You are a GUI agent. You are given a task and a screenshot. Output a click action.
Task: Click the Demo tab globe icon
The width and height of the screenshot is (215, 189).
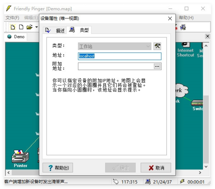point(9,36)
